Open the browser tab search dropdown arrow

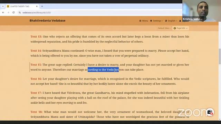tap(3, 6)
